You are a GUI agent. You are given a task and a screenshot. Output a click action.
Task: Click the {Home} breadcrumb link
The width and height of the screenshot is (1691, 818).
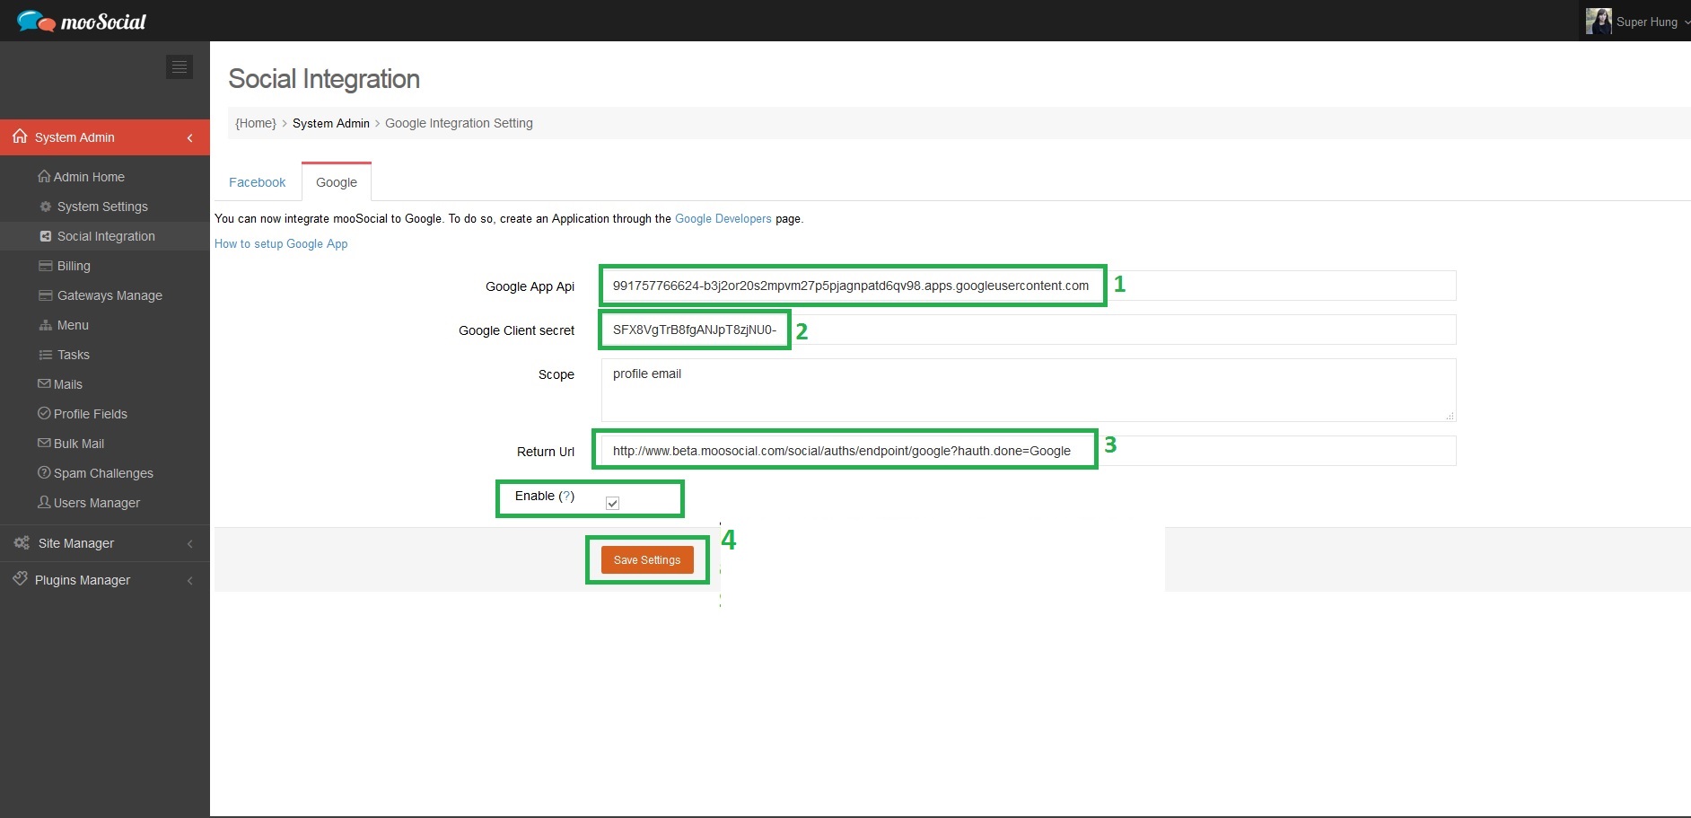[x=256, y=123]
